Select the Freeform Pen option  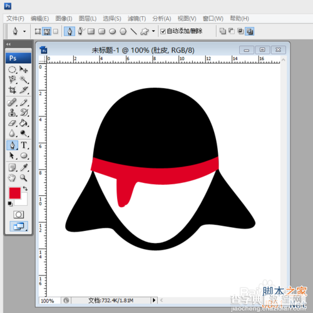(81, 31)
